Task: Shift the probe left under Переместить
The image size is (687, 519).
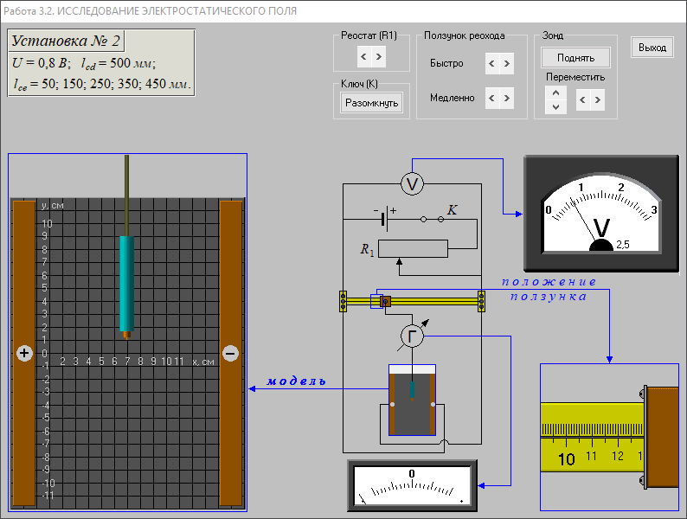Action: [582, 100]
